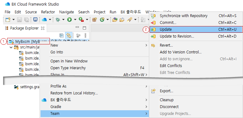Screen dimensions: 243x118
Task: Open dropdown arrow next to Debug icon
Action: point(63,20)
